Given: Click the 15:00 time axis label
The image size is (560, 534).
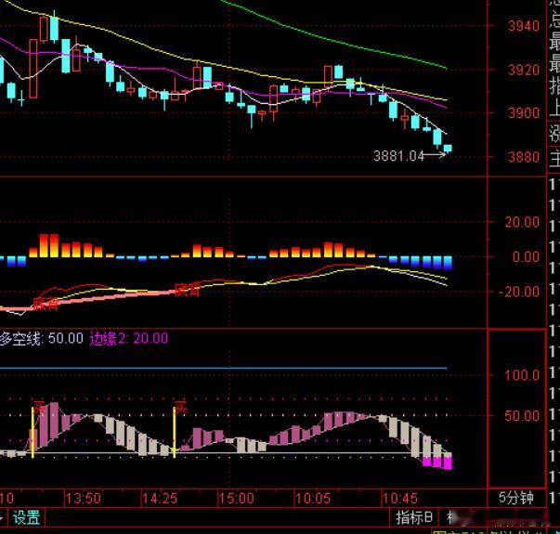Looking at the screenshot, I should click(237, 498).
